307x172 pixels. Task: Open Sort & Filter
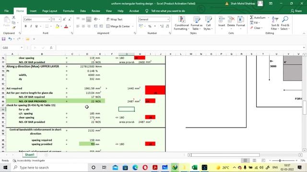click(x=275, y=23)
